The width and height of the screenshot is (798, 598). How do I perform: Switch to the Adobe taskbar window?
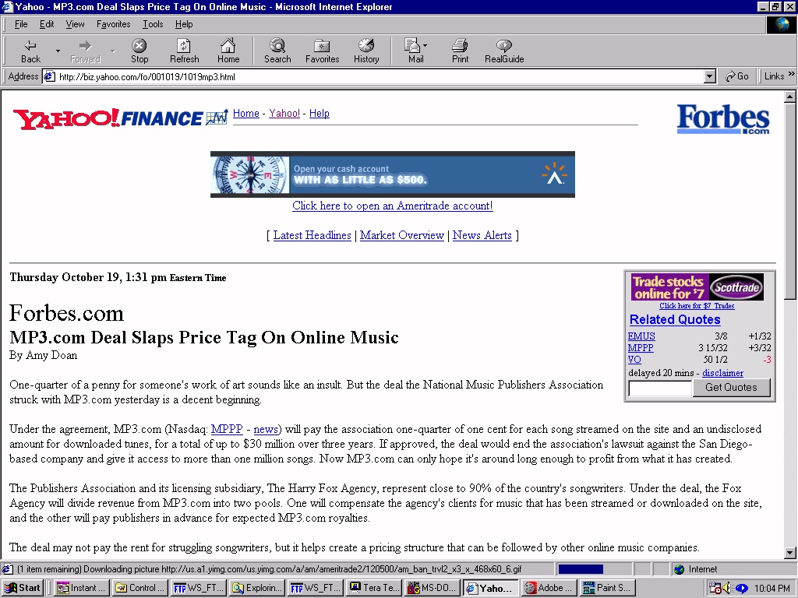click(x=549, y=588)
